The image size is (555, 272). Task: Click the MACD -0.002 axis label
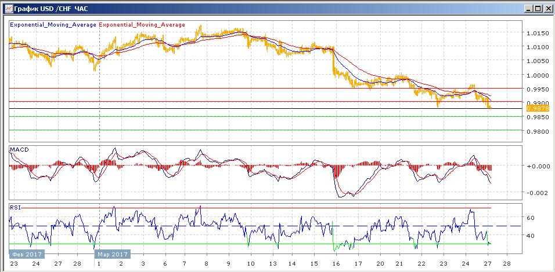coord(538,193)
